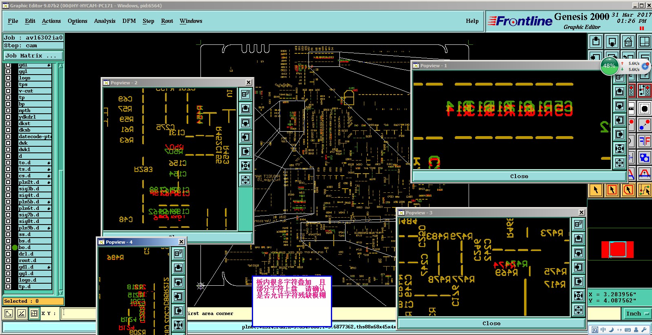This screenshot has height=335, width=652.
Task: Select the layer row 'sig7b.d'
Action: [x=35, y=215]
